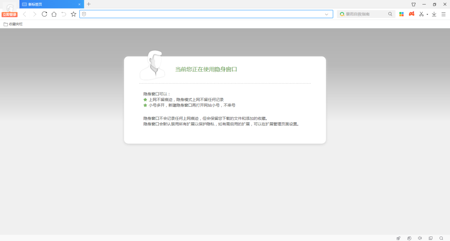
Task: Open the red game controller icon
Action: click(x=411, y=14)
